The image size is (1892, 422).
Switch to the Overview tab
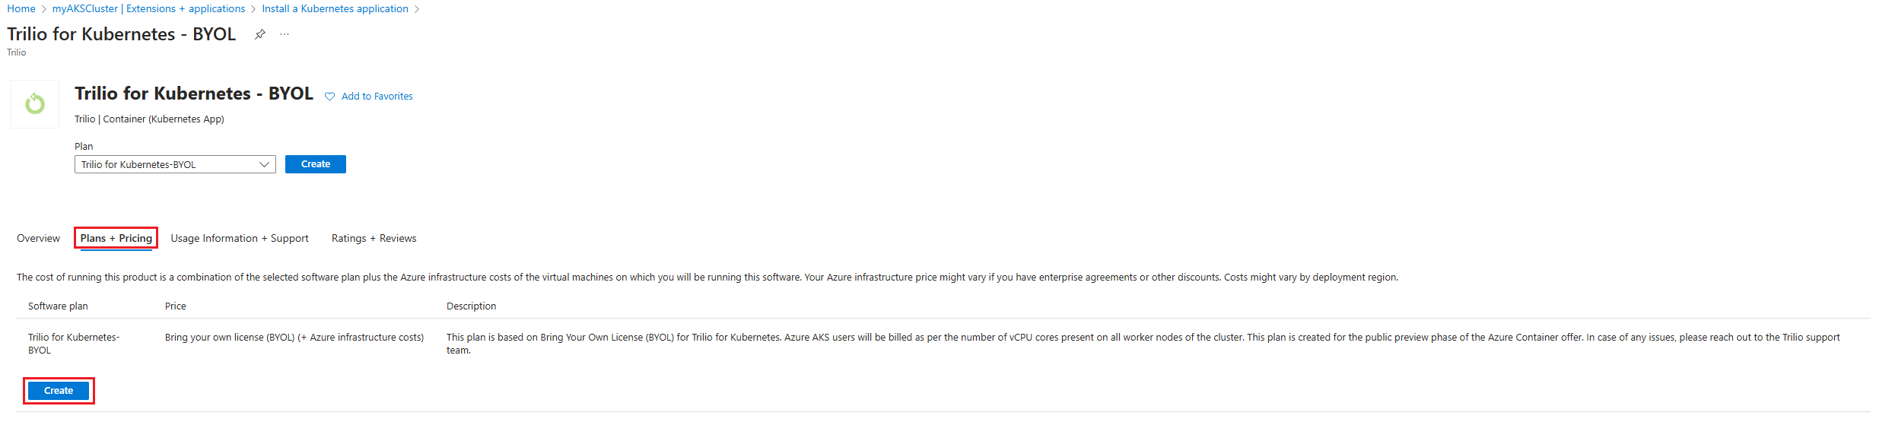coord(38,238)
